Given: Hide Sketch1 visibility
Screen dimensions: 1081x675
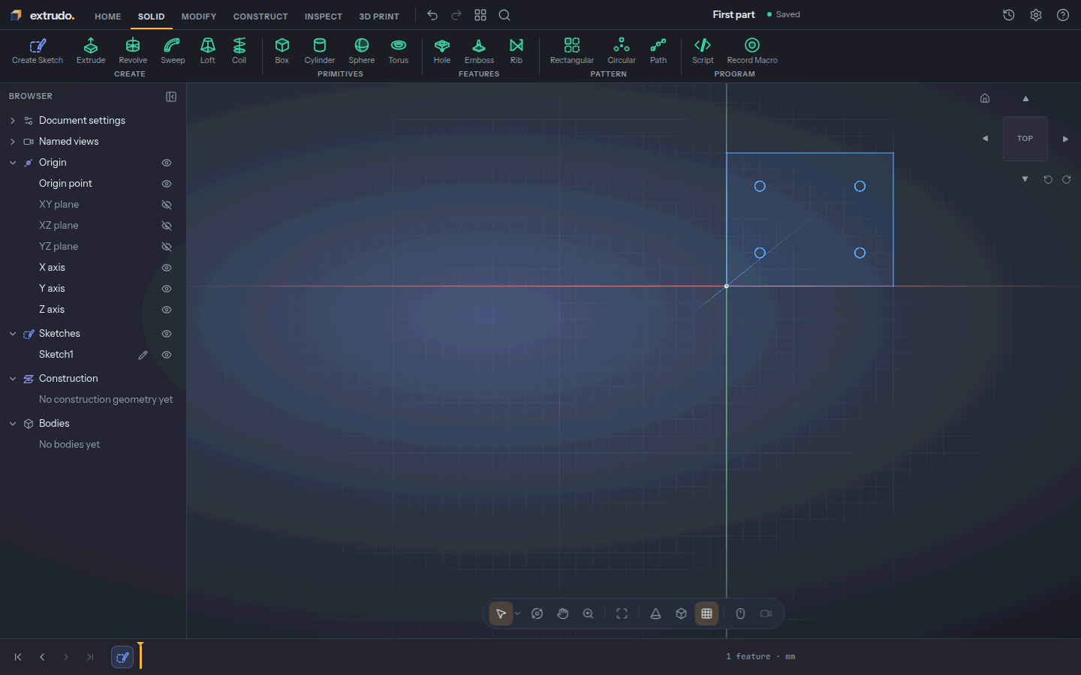Looking at the screenshot, I should point(167,355).
